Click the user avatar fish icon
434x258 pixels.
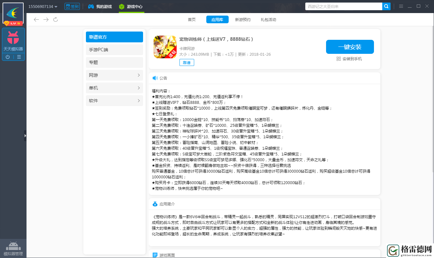(x=13, y=13)
